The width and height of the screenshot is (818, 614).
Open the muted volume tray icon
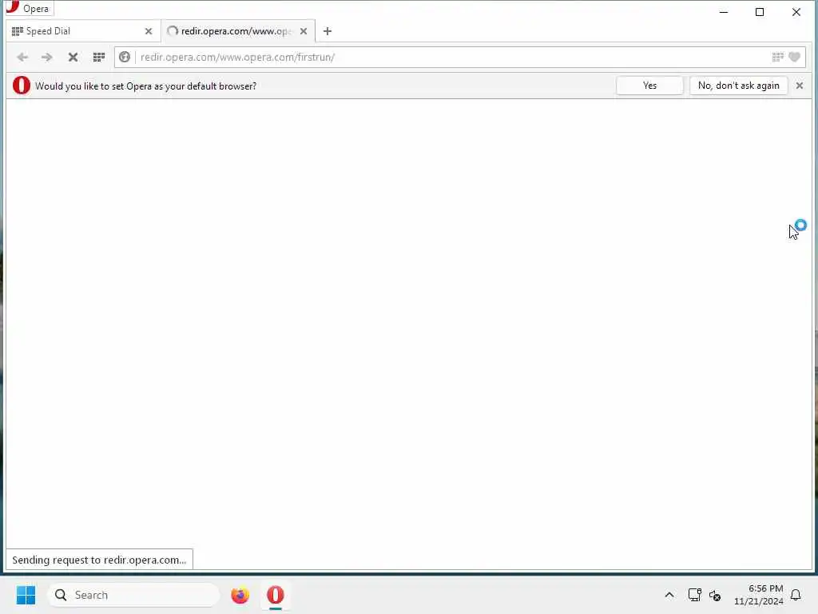715,595
